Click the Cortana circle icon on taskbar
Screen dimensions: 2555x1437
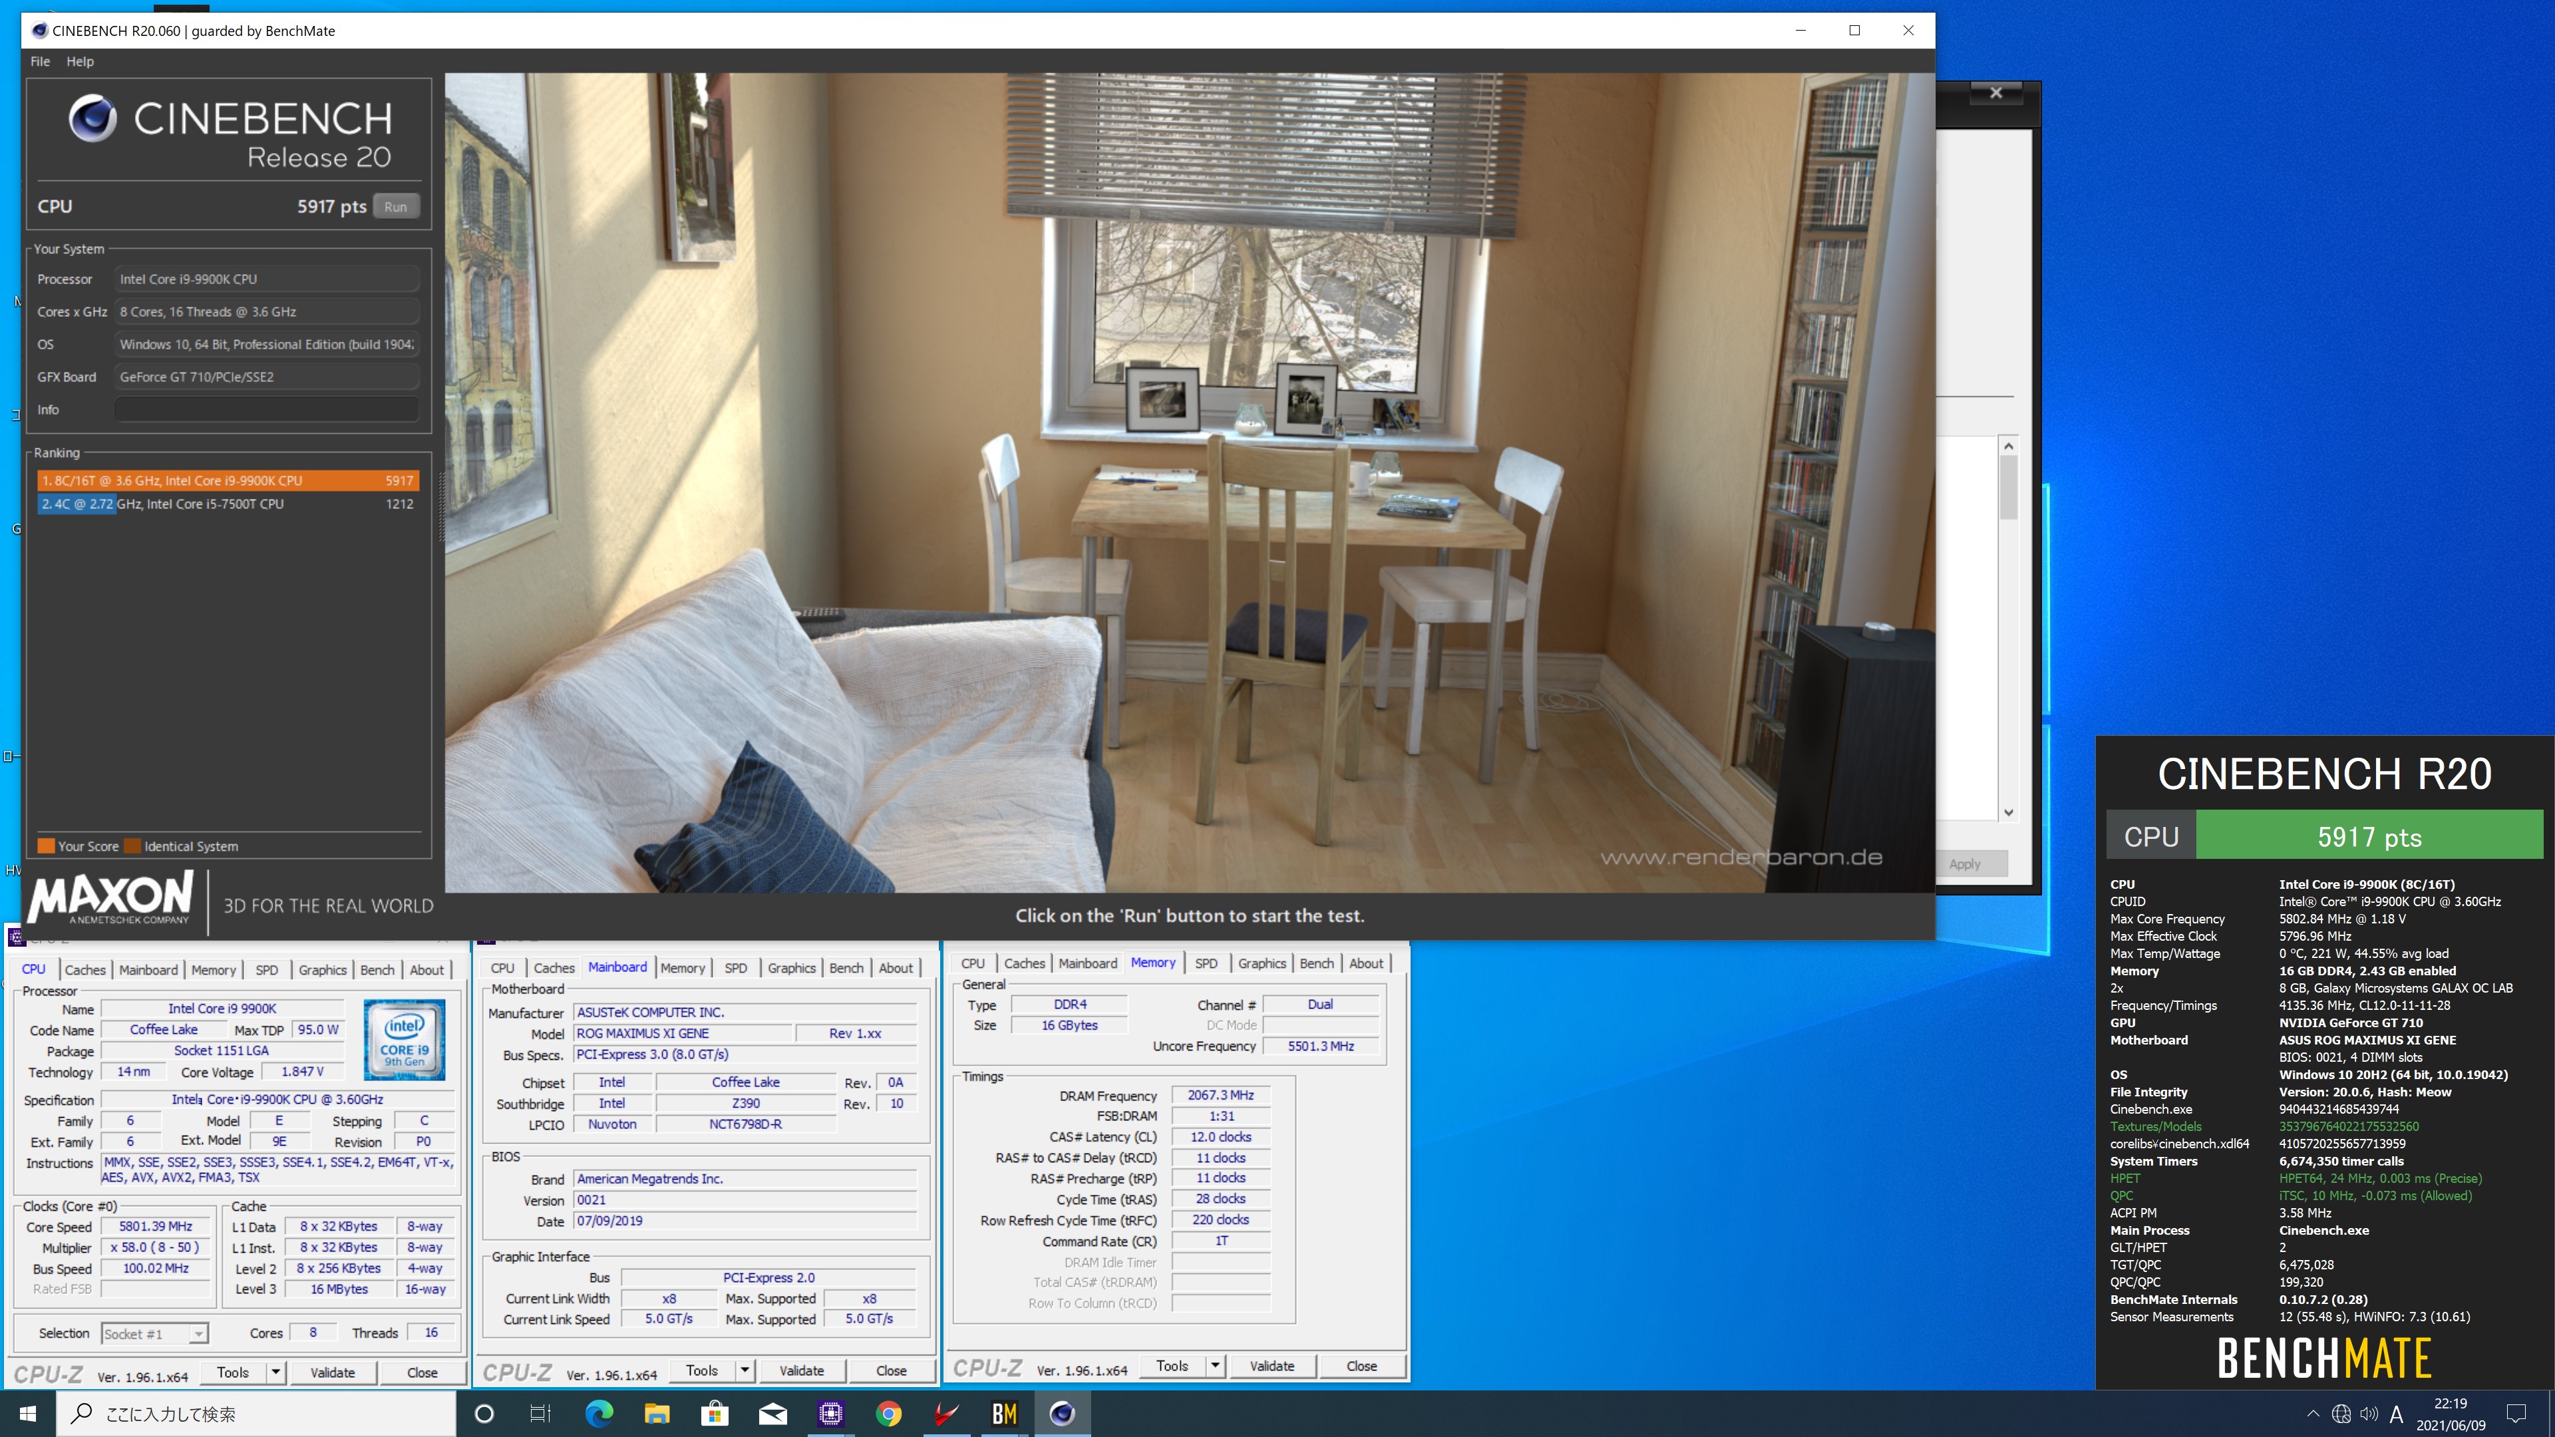484,1413
